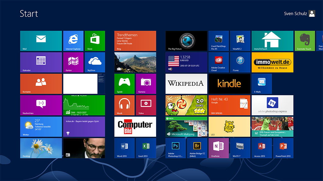Image resolution: width=323 pixels, height=181 pixels.
Task: Open the Mail tile
Action: tap(41, 41)
